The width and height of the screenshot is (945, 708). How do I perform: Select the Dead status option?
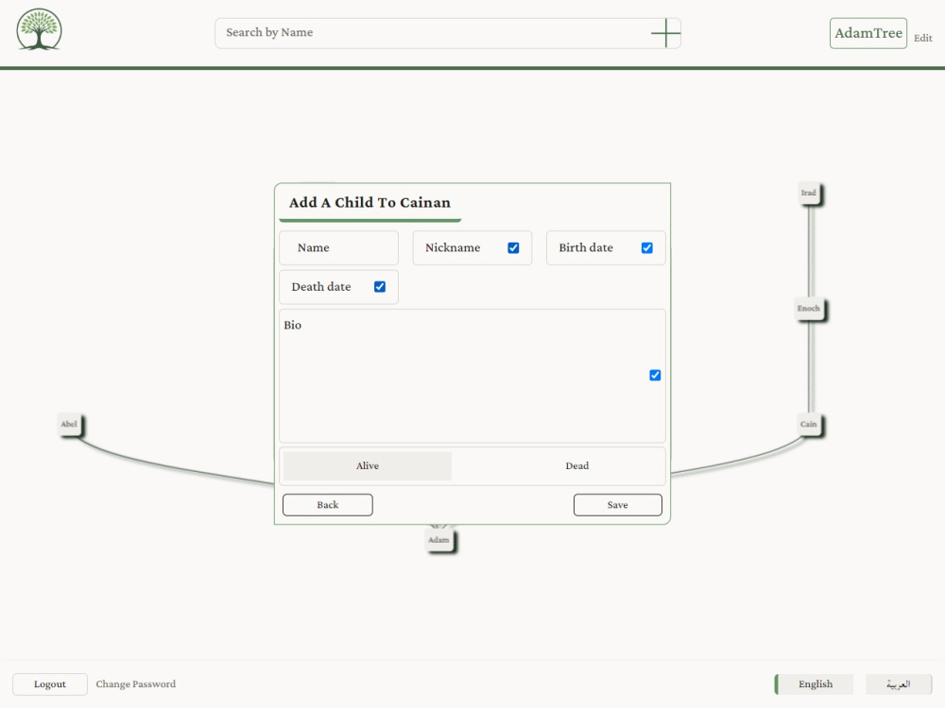[576, 466]
